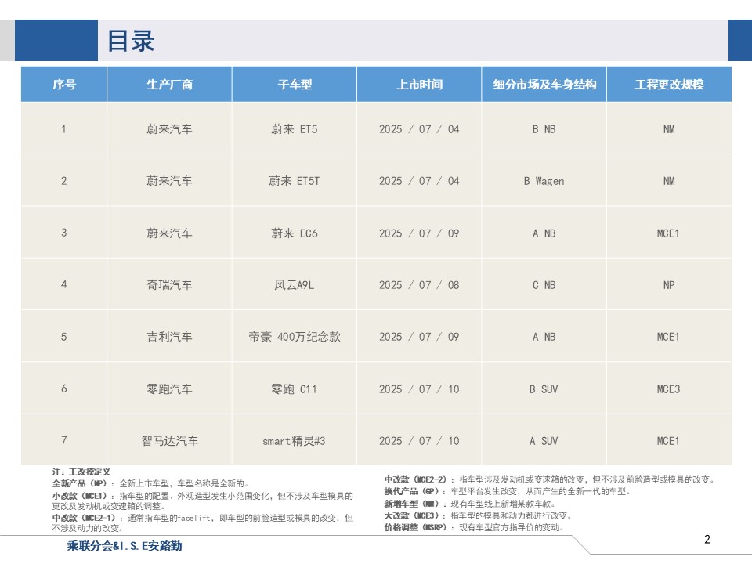Click NM in the 蔚来 ET5 row
Viewport: 752px width, 564px height.
(669, 129)
